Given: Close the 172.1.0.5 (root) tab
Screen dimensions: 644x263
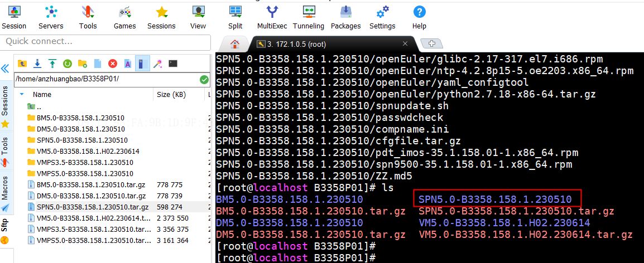Looking at the screenshot, I should (406, 43).
